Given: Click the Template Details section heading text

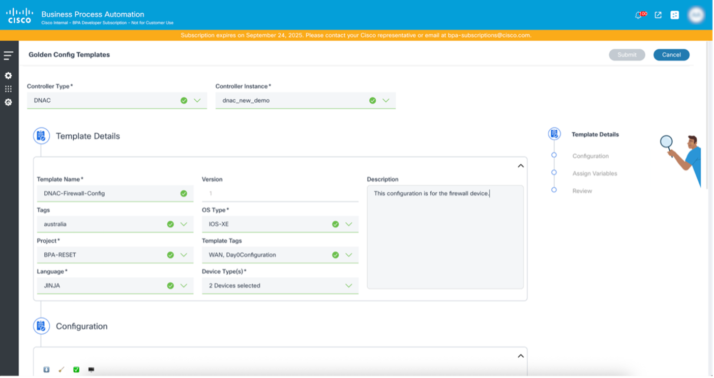Looking at the screenshot, I should [88, 136].
